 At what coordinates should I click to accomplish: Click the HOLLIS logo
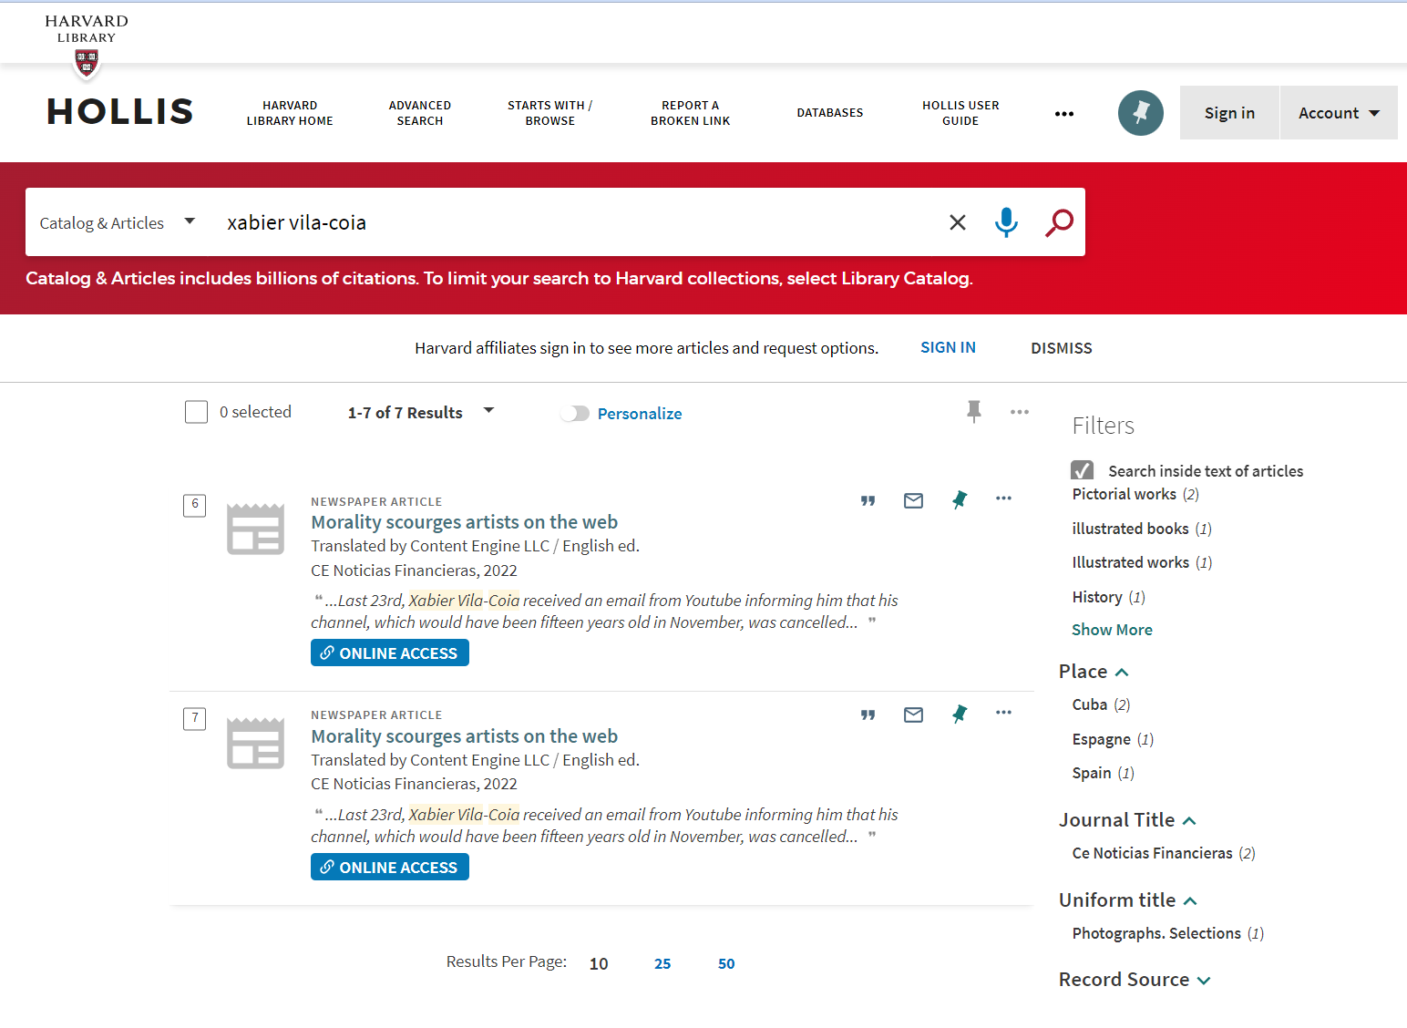pyautogui.click(x=120, y=112)
